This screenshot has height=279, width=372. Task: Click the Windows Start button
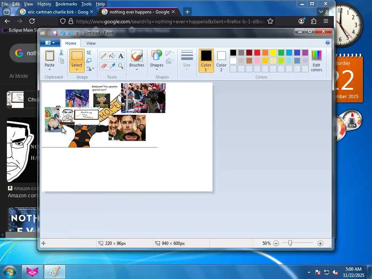[x=10, y=272]
